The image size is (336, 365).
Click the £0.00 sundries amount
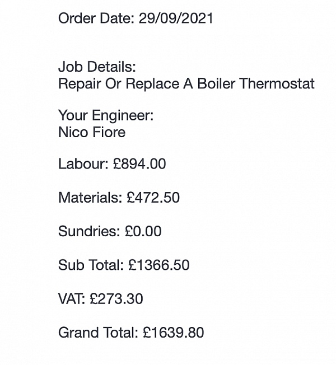click(x=143, y=231)
